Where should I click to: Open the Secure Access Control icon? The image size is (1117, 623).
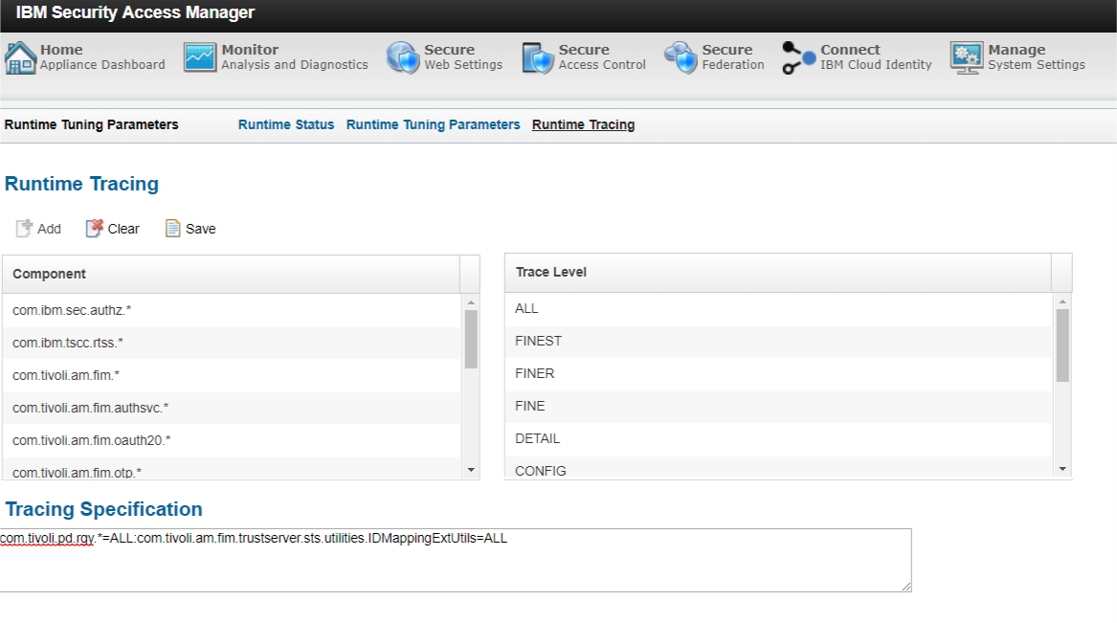tap(538, 57)
